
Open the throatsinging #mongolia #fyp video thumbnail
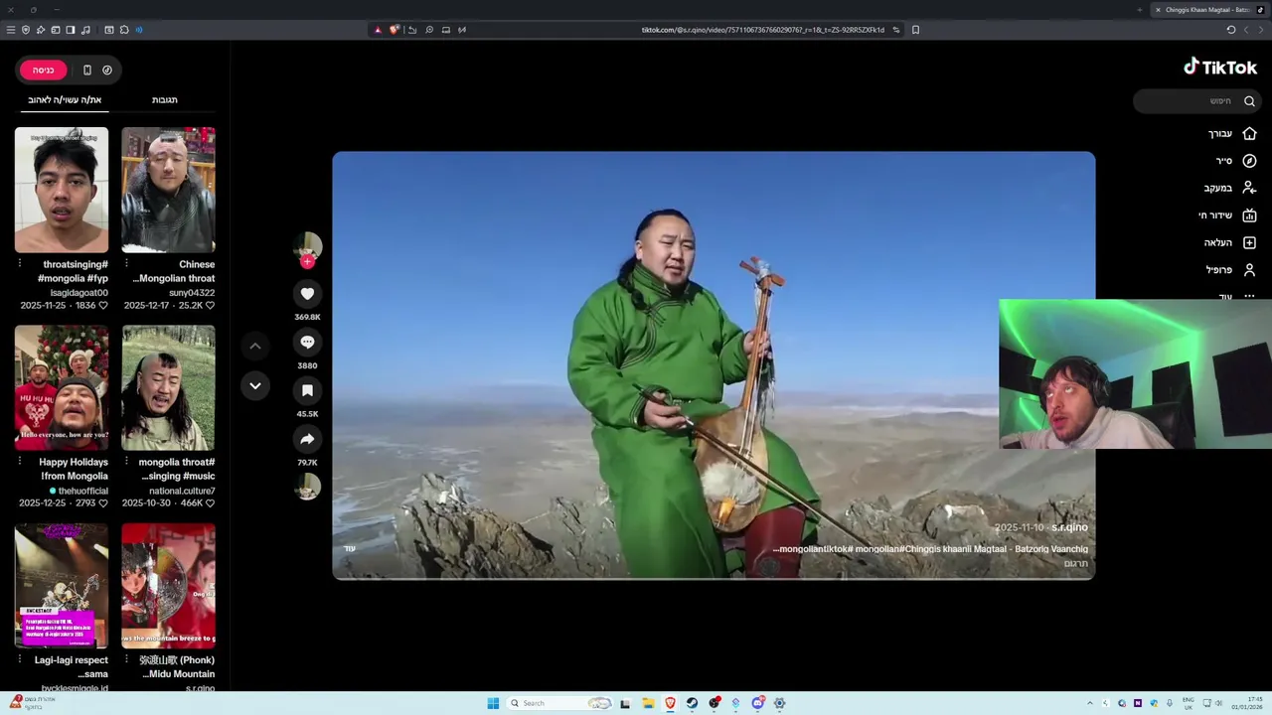(x=62, y=190)
